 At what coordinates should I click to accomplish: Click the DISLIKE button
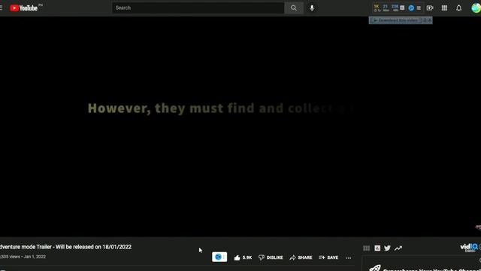click(271, 257)
